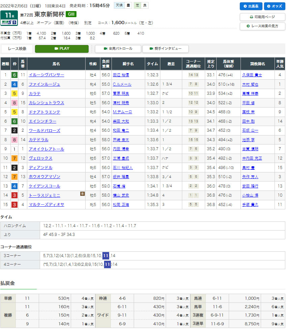Open trainer link 矢作 芳人
This screenshot has width=287, height=329.
click(x=249, y=177)
